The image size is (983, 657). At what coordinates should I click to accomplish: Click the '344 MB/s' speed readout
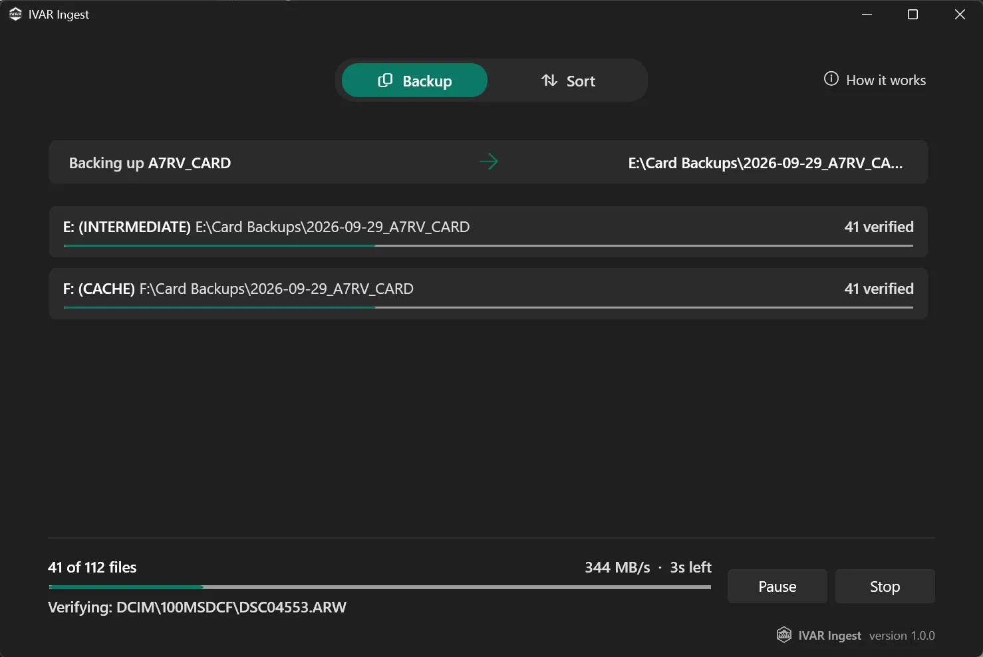pyautogui.click(x=617, y=567)
